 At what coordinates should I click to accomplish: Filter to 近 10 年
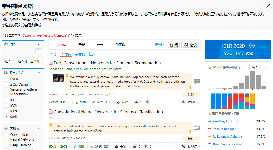point(11,61)
